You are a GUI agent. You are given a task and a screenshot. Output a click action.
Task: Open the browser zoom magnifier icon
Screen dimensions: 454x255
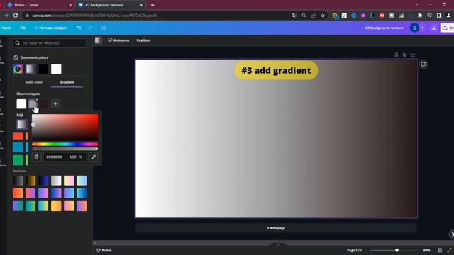tap(304, 16)
